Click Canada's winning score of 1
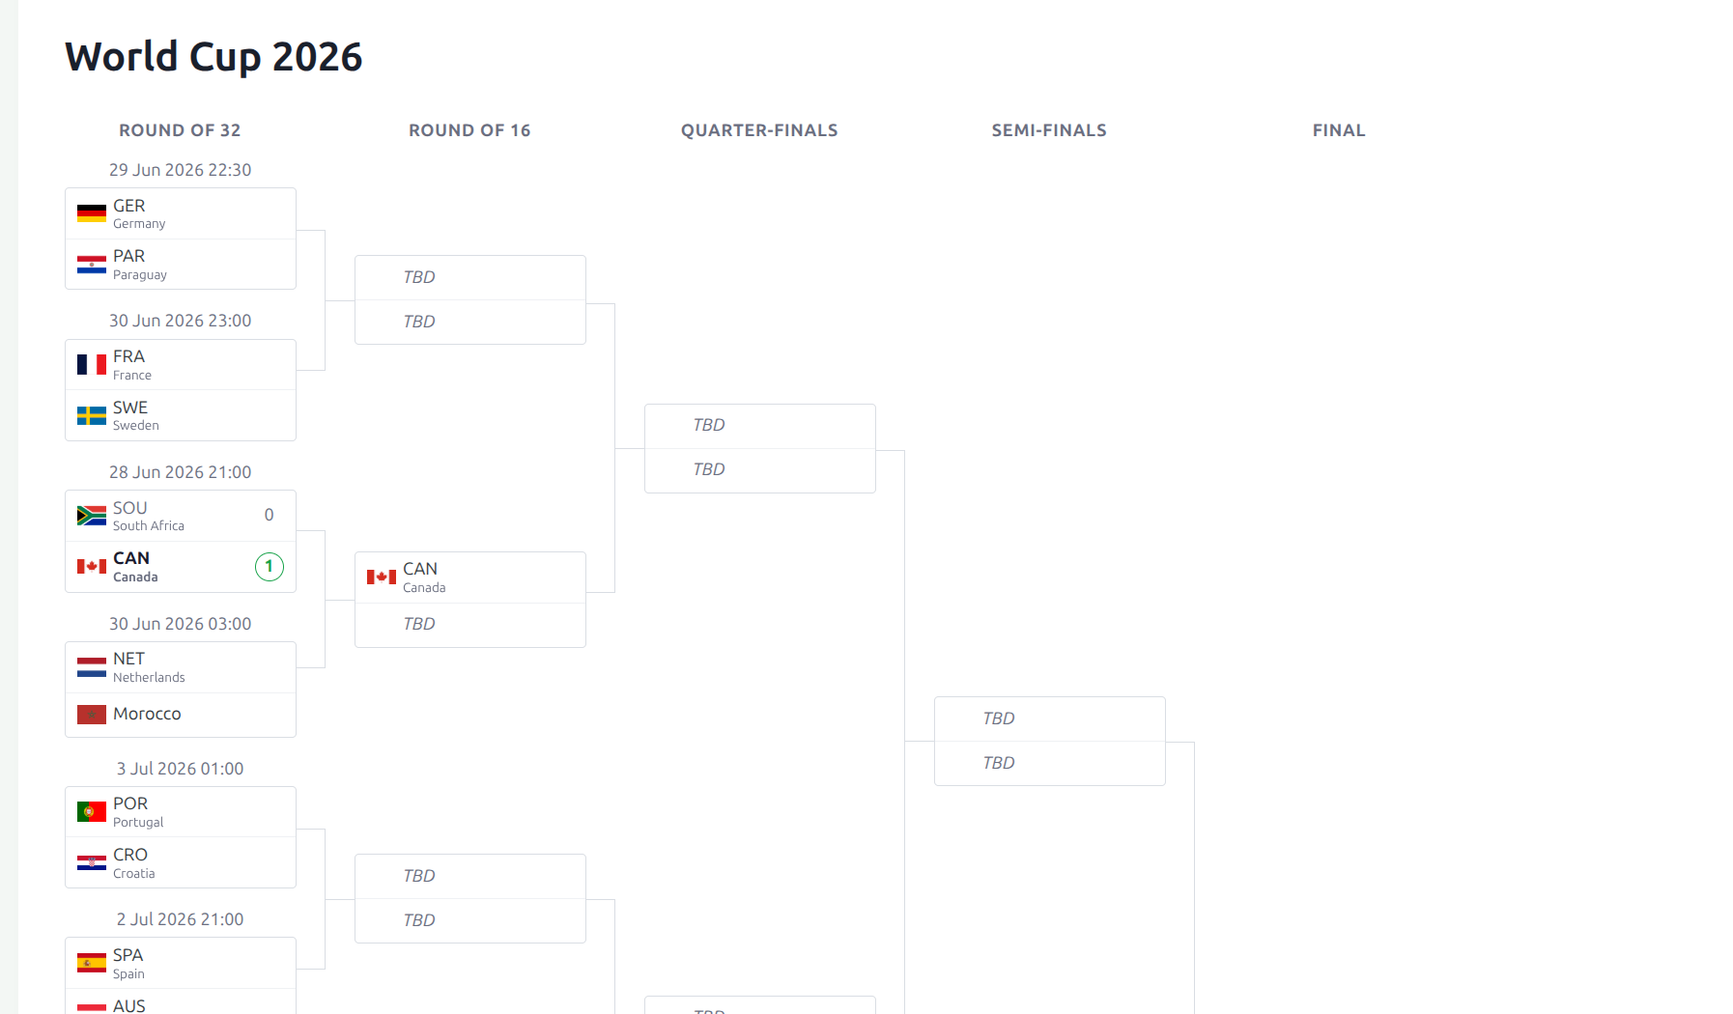The height and width of the screenshot is (1014, 1733). tap(270, 567)
